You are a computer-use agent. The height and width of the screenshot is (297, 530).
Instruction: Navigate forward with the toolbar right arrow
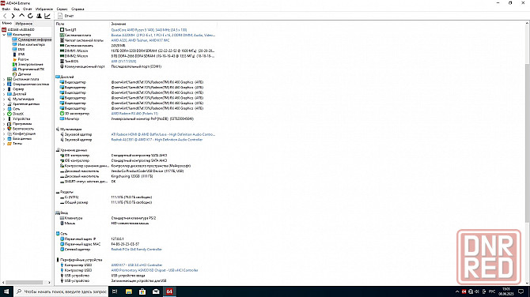13,16
